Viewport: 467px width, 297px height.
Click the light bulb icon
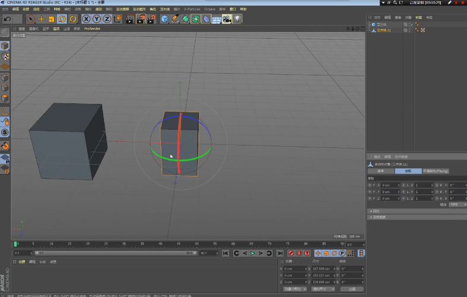[x=238, y=19]
